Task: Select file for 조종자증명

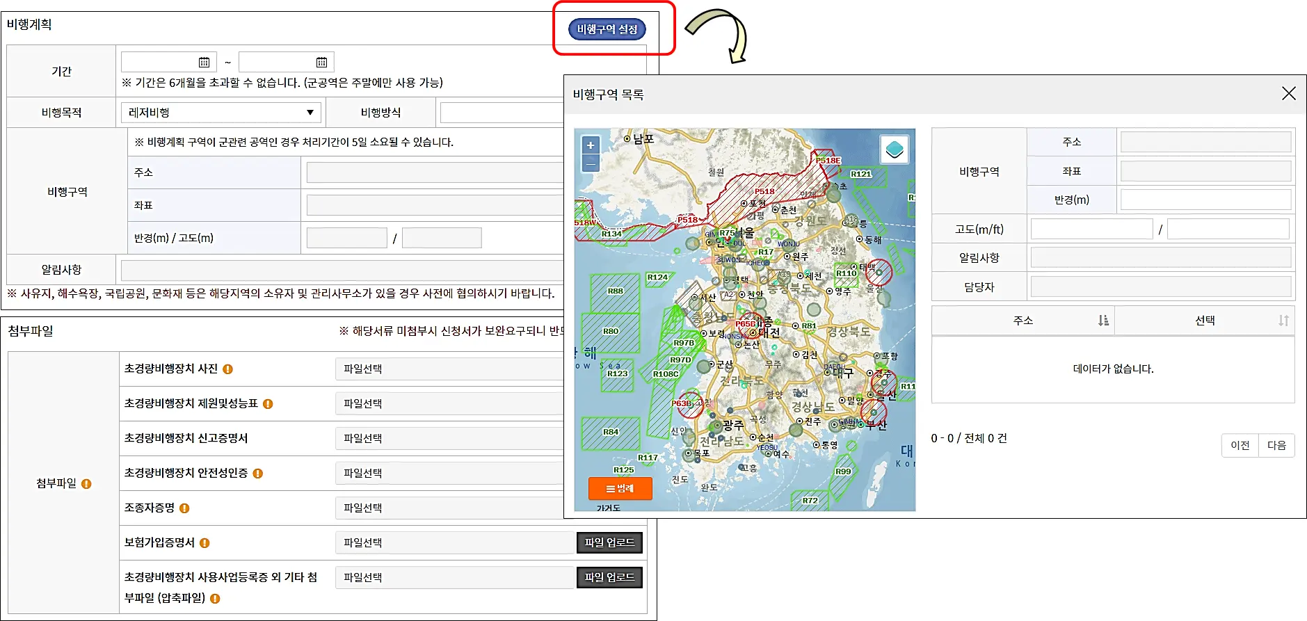Action: 449,508
